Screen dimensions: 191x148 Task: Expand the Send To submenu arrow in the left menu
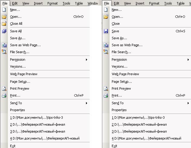(x=86, y=103)
